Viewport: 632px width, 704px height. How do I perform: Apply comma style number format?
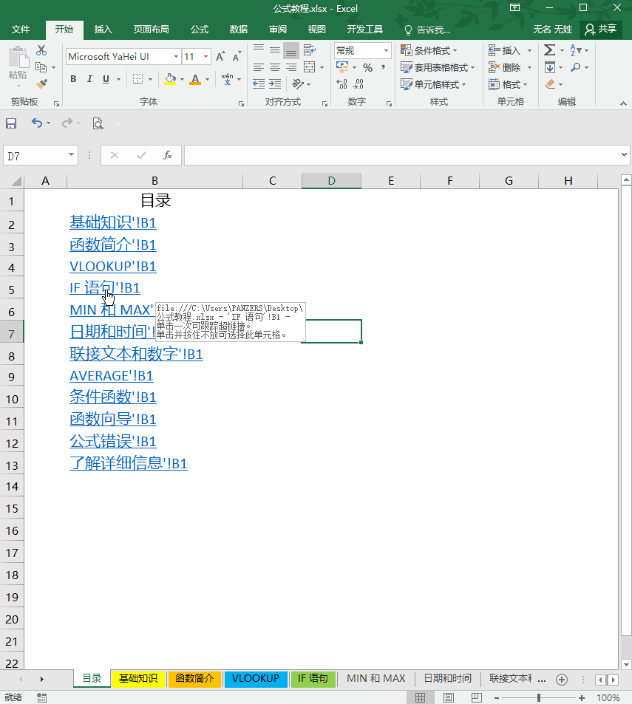click(x=383, y=67)
